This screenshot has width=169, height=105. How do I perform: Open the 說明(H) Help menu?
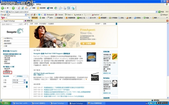(39, 4)
